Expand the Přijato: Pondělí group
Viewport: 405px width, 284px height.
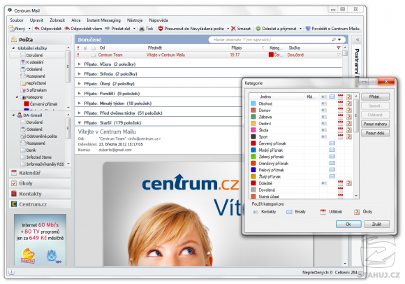80,93
